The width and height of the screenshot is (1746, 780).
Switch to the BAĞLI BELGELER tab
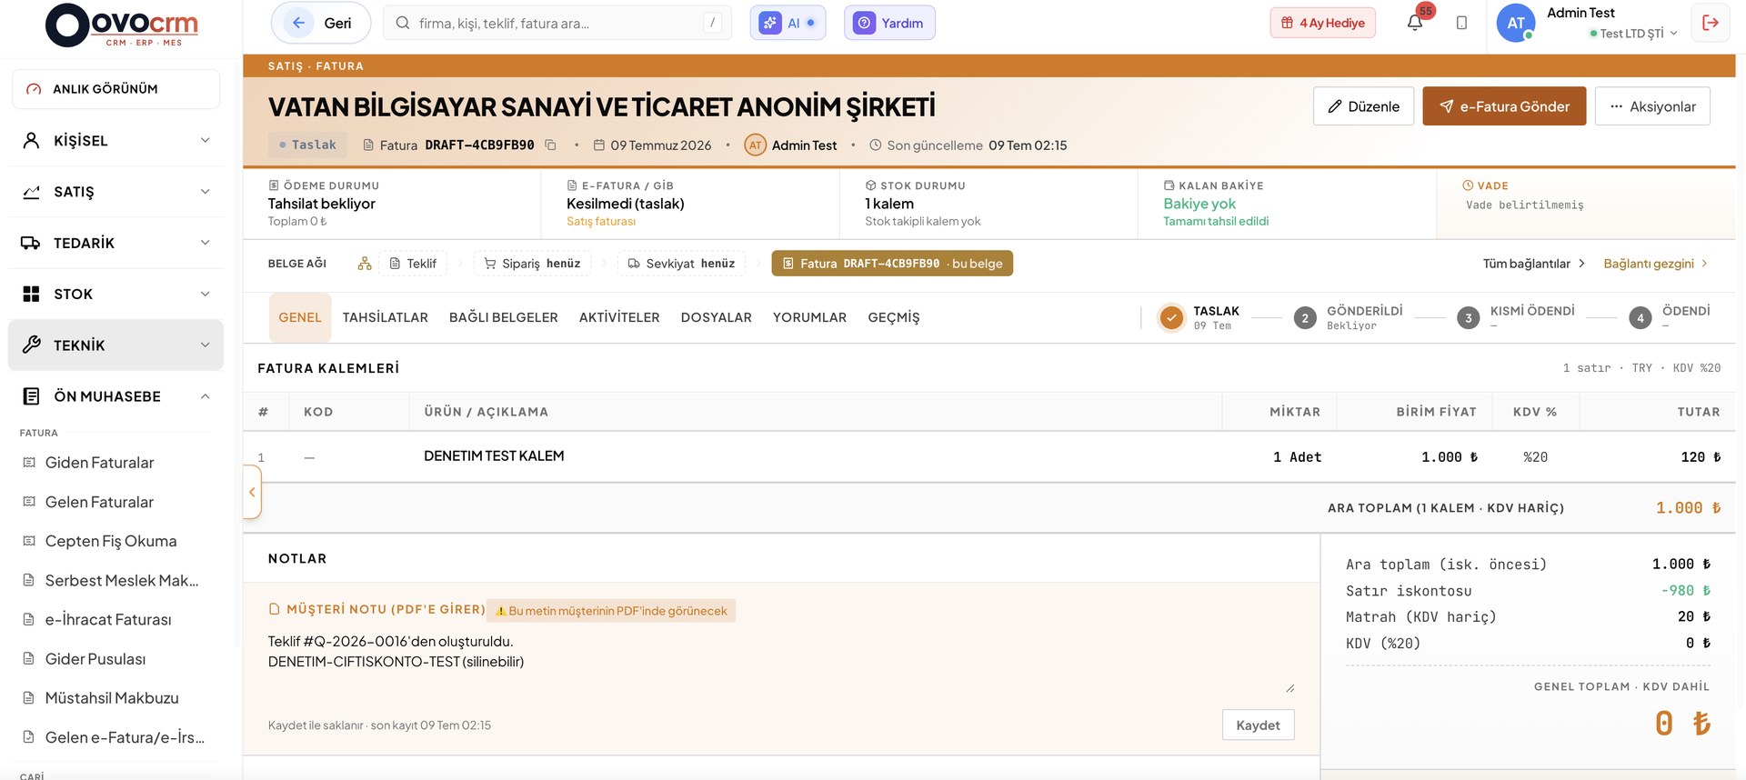[x=504, y=317]
